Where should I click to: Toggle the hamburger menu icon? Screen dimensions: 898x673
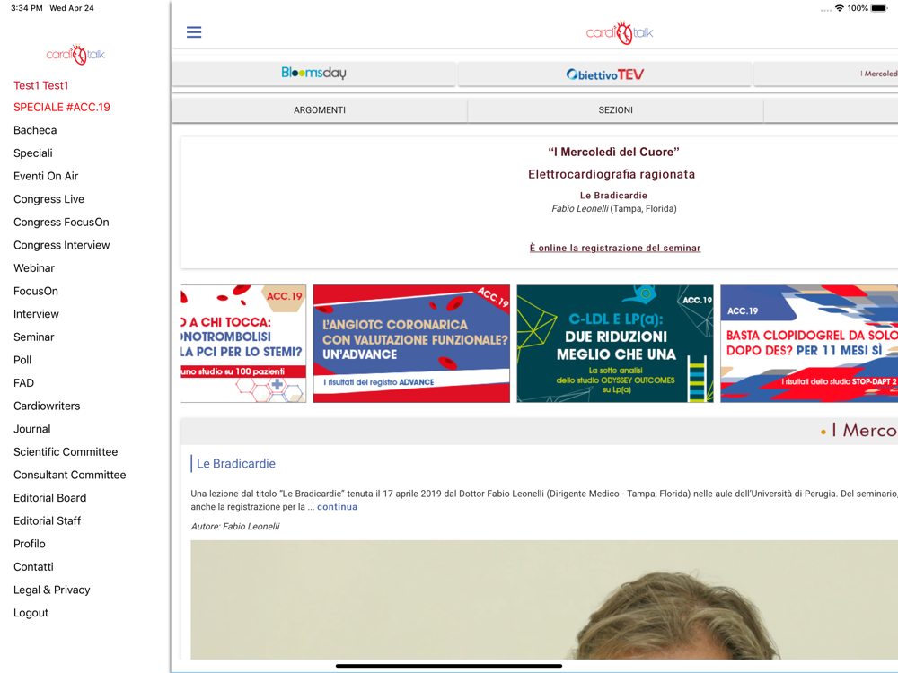pos(194,32)
